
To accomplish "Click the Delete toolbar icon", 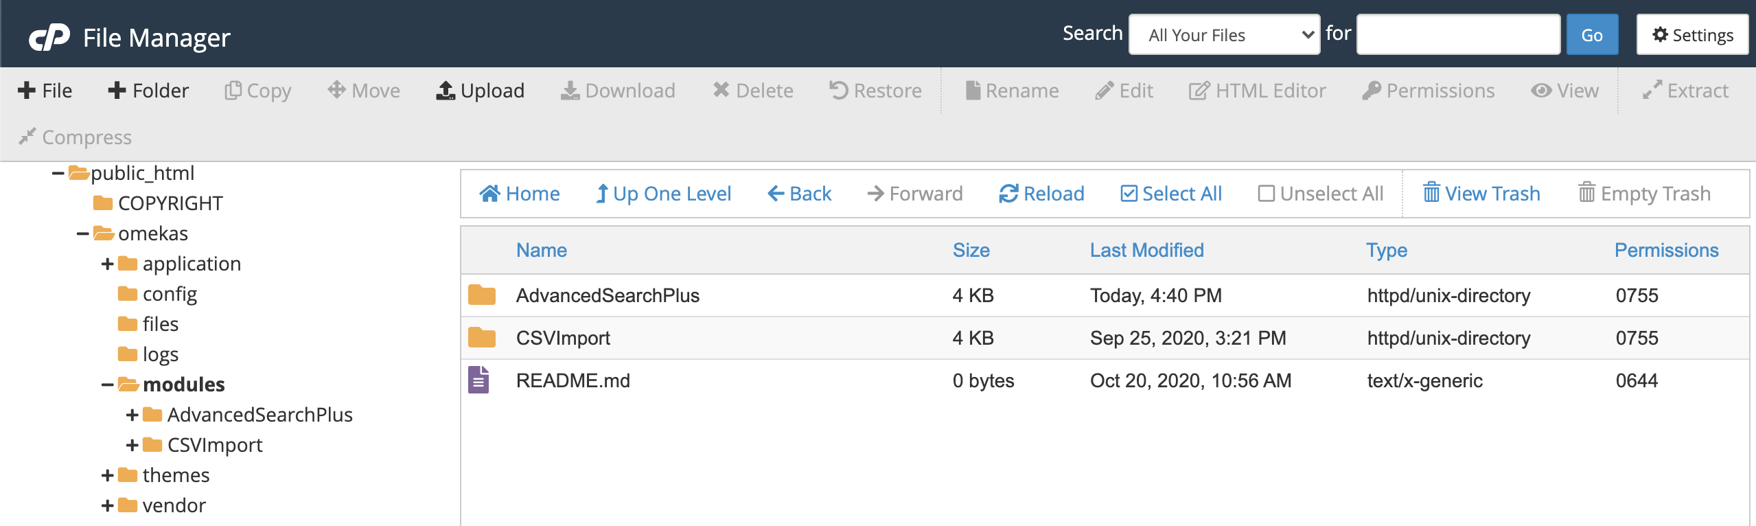I will pos(721,90).
